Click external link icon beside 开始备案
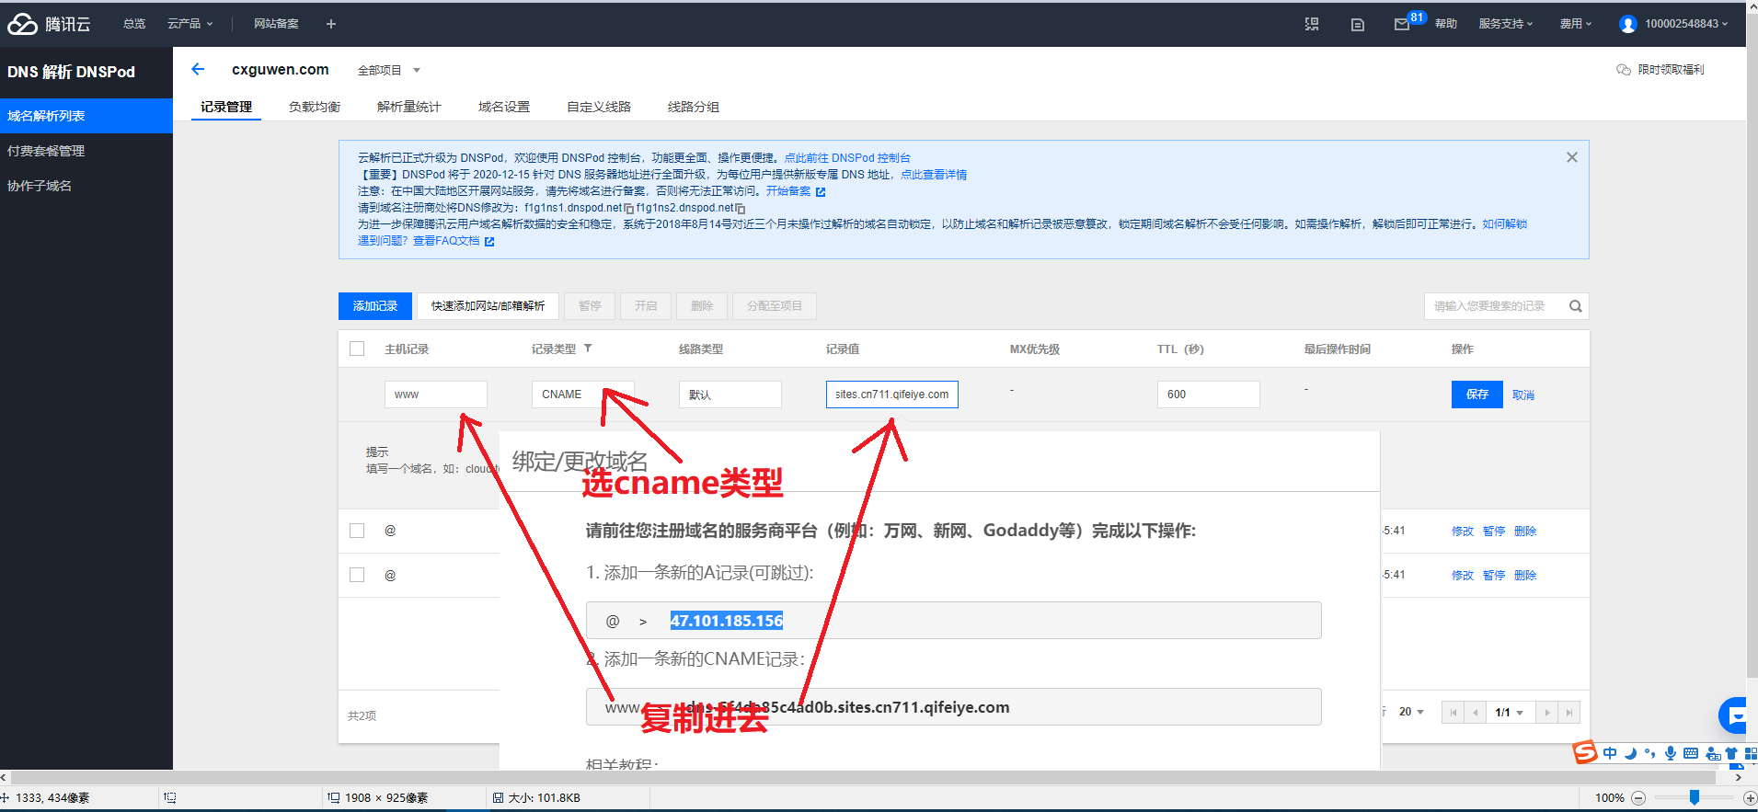This screenshot has height=812, width=1758. coord(821,192)
